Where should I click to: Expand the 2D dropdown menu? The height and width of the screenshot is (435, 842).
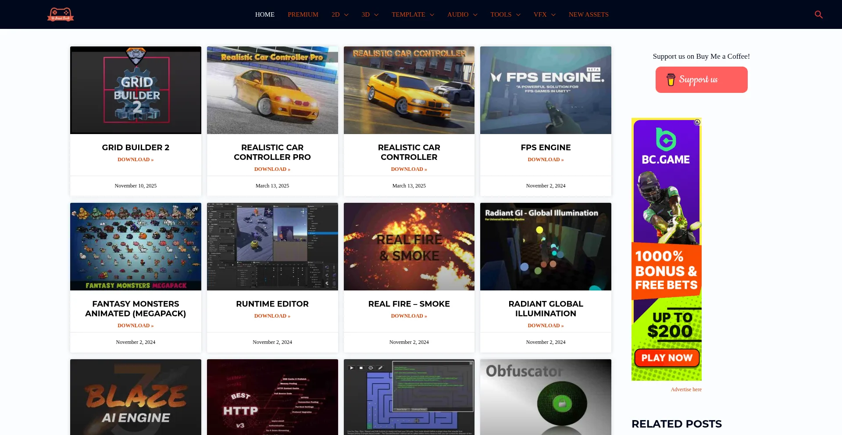point(340,14)
